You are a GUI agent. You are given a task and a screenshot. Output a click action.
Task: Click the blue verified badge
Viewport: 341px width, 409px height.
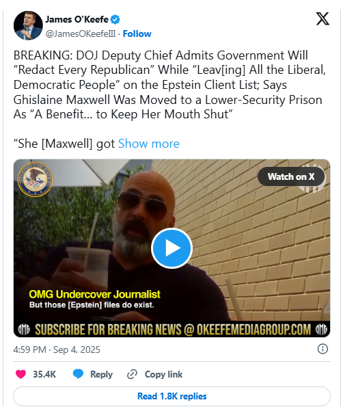pos(115,19)
